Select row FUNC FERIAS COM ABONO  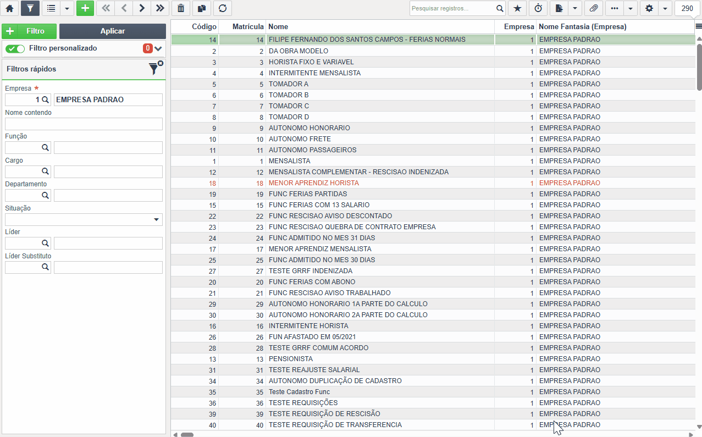click(x=433, y=282)
